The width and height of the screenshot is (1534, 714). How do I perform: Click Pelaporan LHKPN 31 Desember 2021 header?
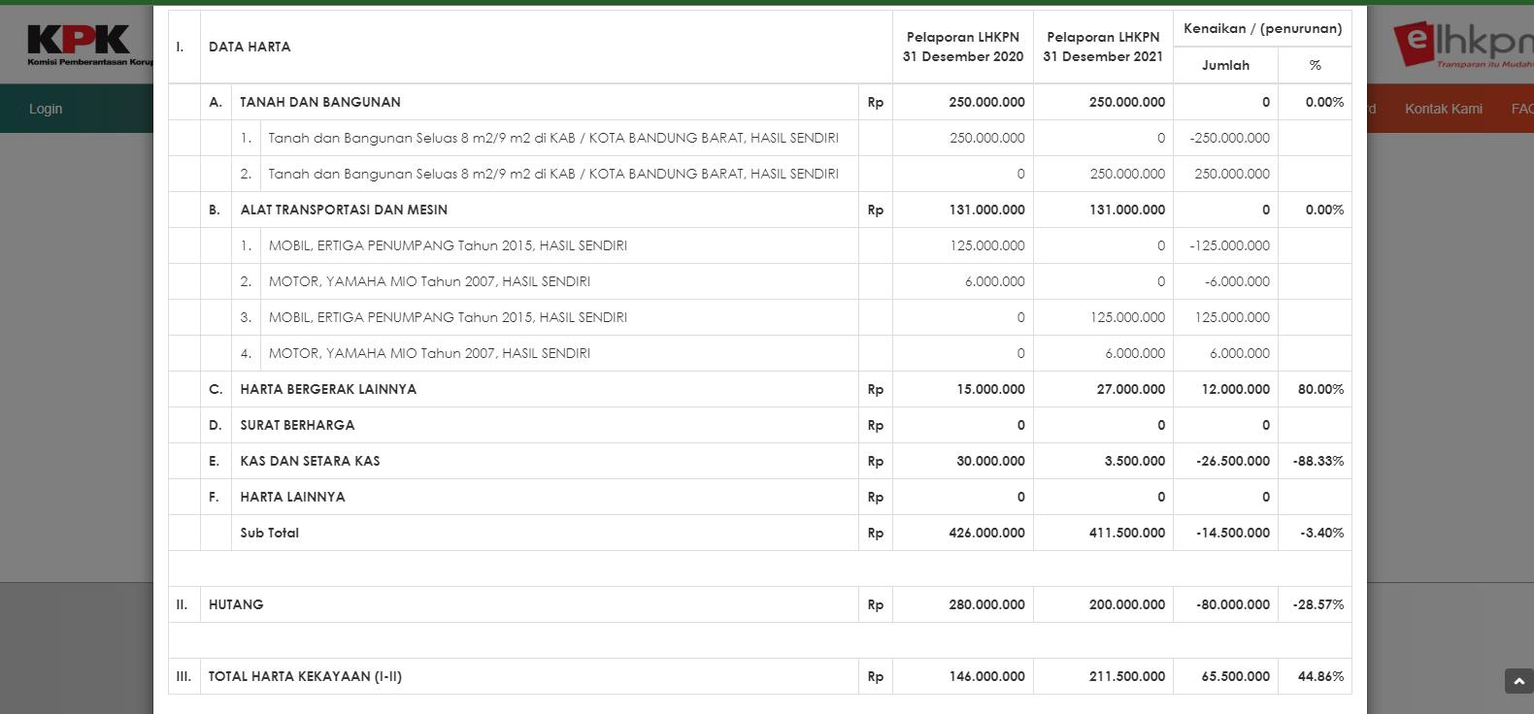1103,47
